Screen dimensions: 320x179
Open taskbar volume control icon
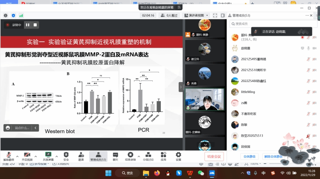[x=288, y=173]
